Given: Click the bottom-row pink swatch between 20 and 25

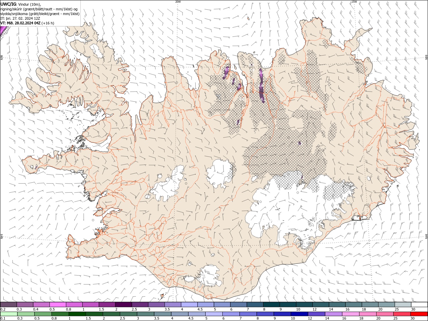Looking at the screenshot, I should click(385, 314).
